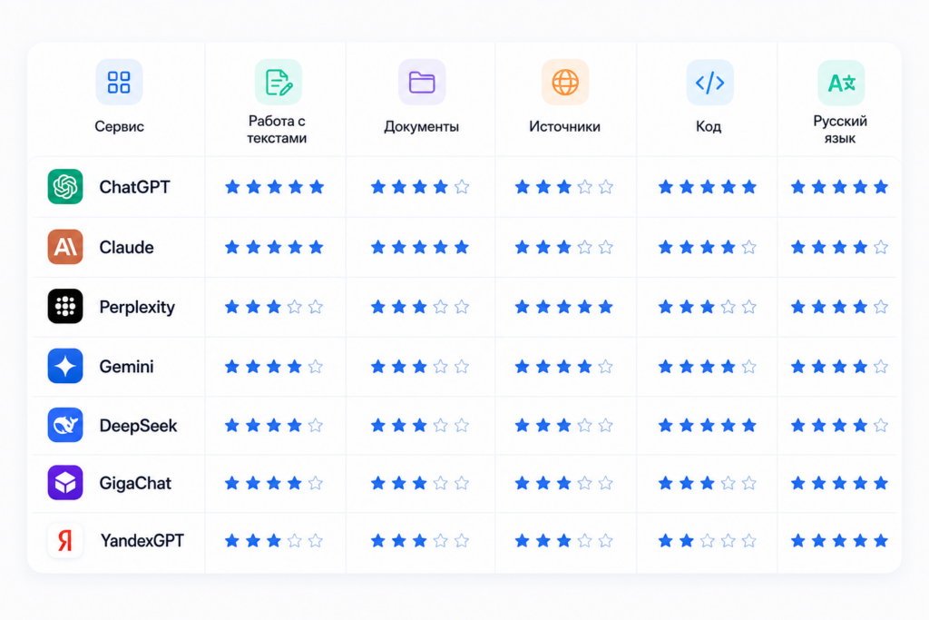Click the Claude Документы five-star rating
Screen dimensions: 929x620
420,247
